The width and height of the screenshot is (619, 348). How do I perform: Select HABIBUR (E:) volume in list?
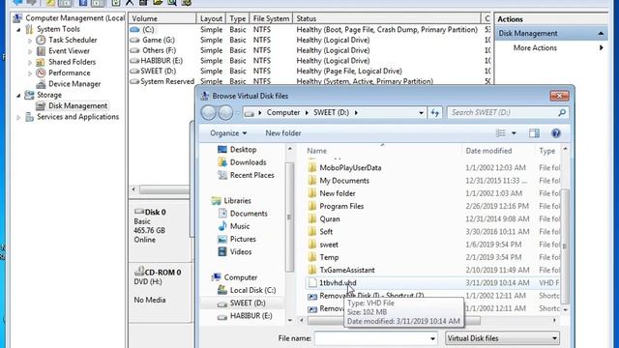click(x=162, y=60)
